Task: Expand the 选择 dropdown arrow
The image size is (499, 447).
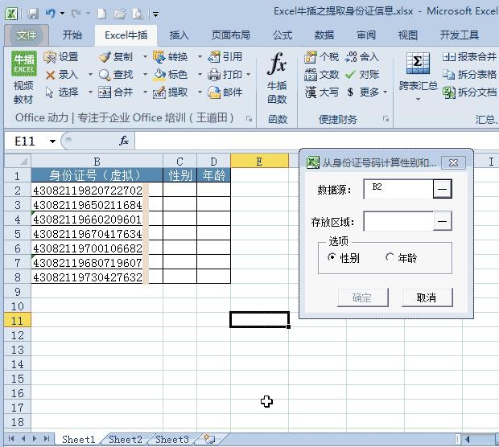Action: 90,92
